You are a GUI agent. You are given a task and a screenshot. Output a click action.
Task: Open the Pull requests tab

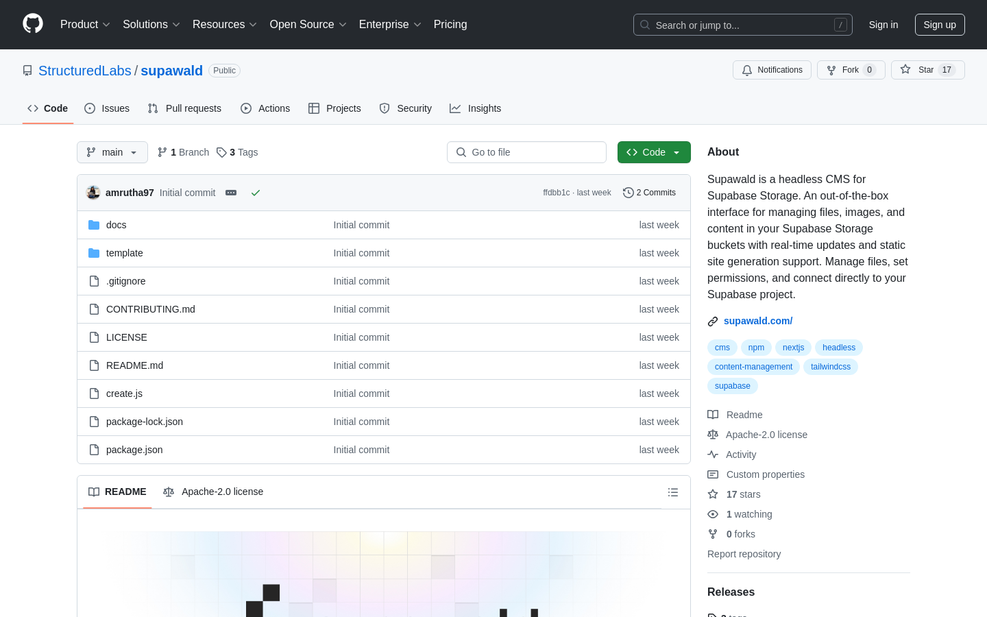tap(184, 108)
